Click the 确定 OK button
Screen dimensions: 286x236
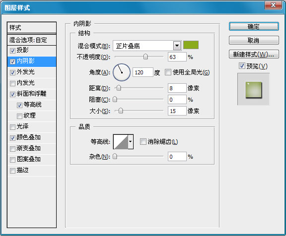point(254,27)
